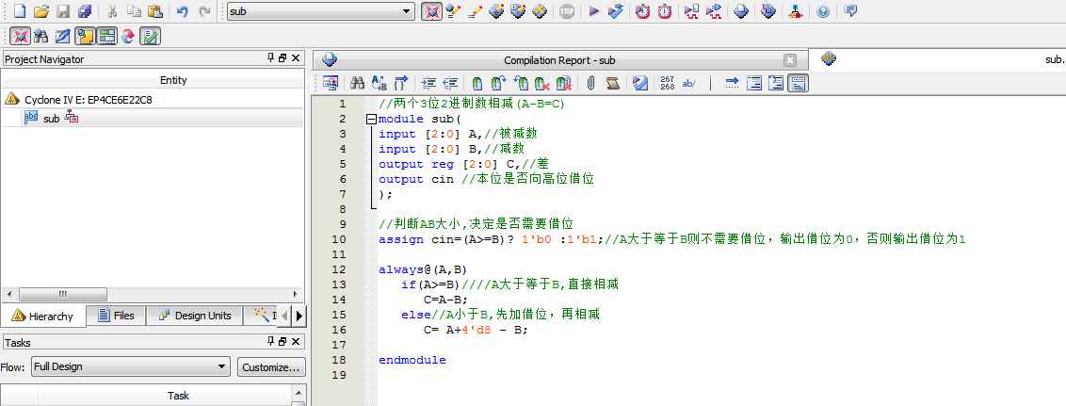Click the Help question mark icon
This screenshot has width=1066, height=406.
822,11
